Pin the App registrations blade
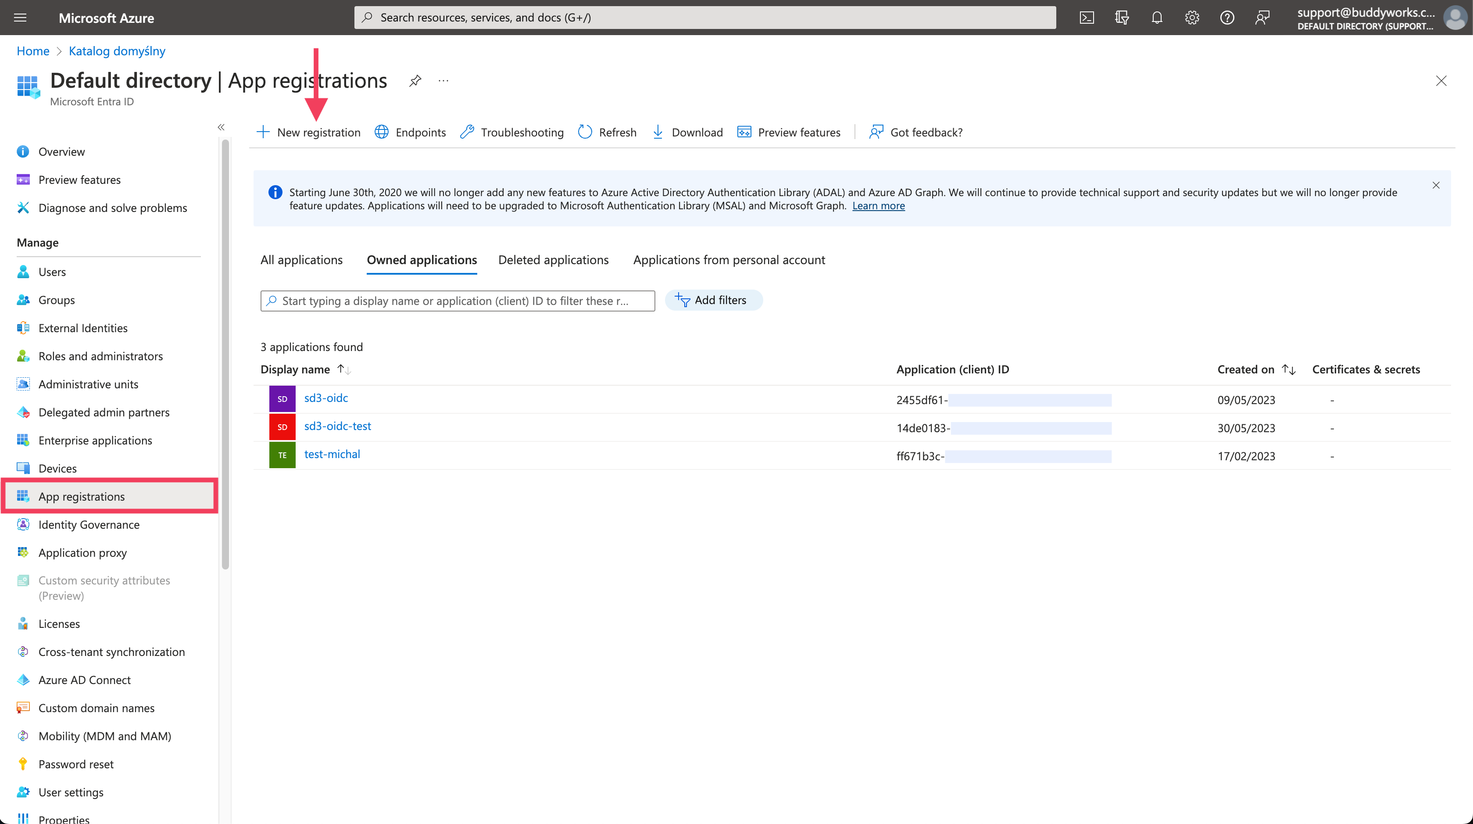This screenshot has width=1473, height=824. click(x=415, y=81)
